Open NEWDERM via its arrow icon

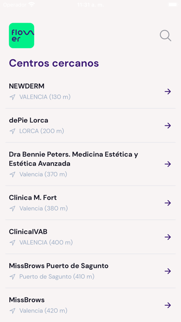pyautogui.click(x=168, y=92)
